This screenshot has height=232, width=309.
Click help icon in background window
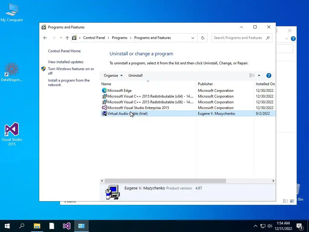(x=293, y=39)
